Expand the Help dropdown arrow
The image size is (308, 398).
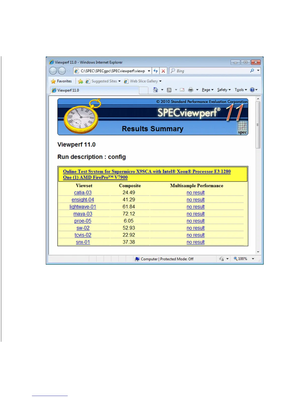tap(256, 90)
